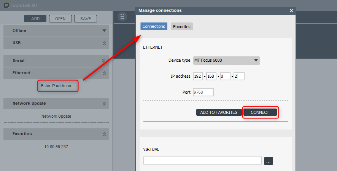Image resolution: width=337 pixels, height=171 pixels.
Task: Collapse the Network Update section header
Action: tap(56, 104)
